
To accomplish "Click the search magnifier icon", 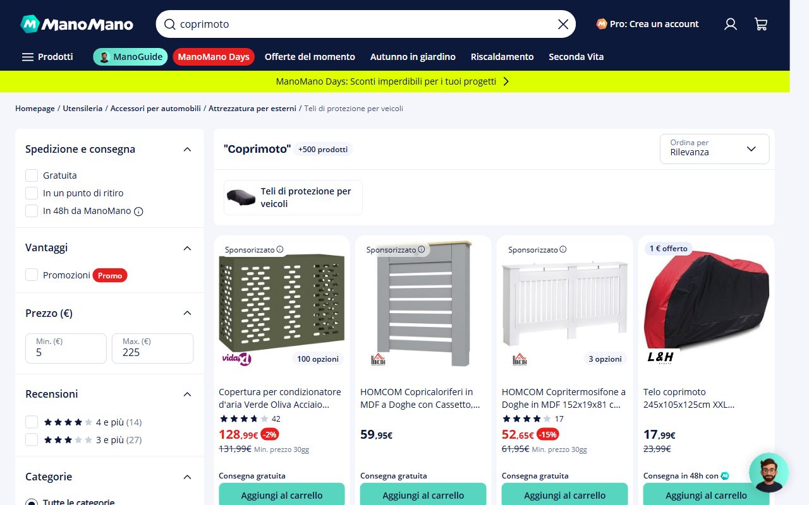I will pos(169,25).
